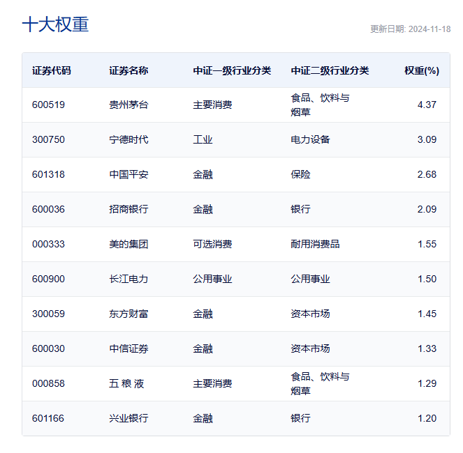Click 食品、饮料与烟草 in 贵州茅台 row
The width and height of the screenshot is (463, 453).
click(x=320, y=105)
